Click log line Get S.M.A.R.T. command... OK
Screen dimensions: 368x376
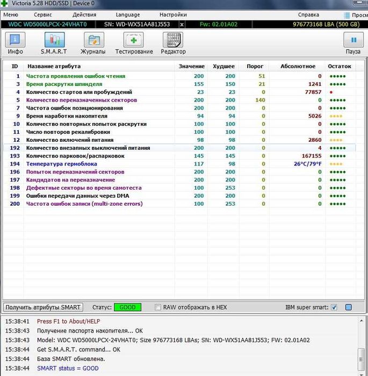pyautogui.click(x=78, y=350)
